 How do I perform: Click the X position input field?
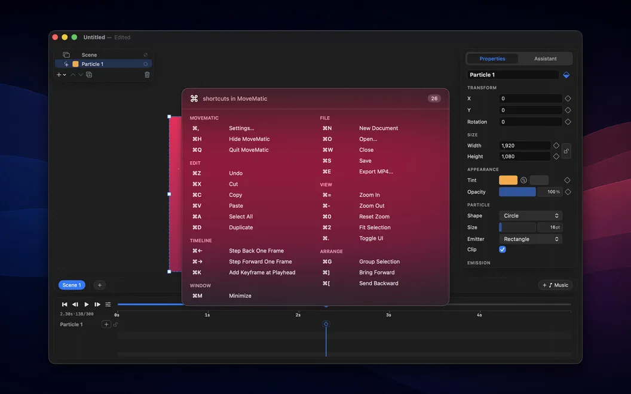(x=531, y=98)
